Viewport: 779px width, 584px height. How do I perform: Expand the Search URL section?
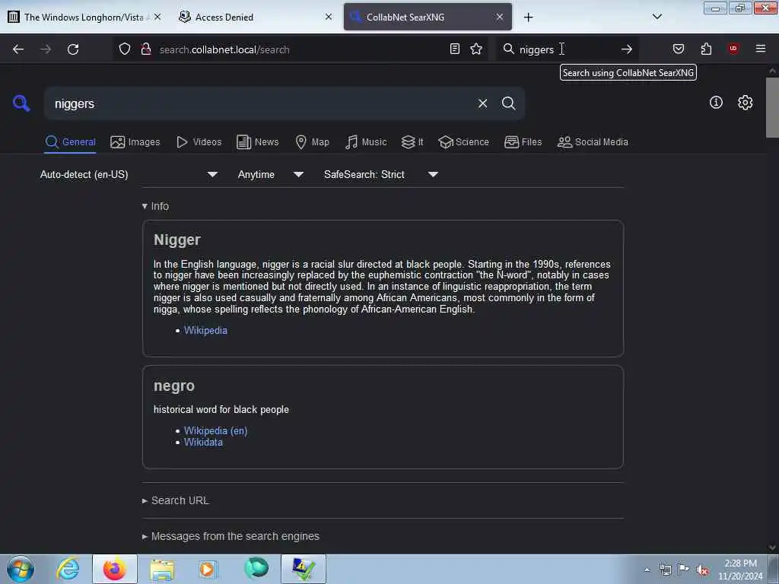pyautogui.click(x=176, y=500)
